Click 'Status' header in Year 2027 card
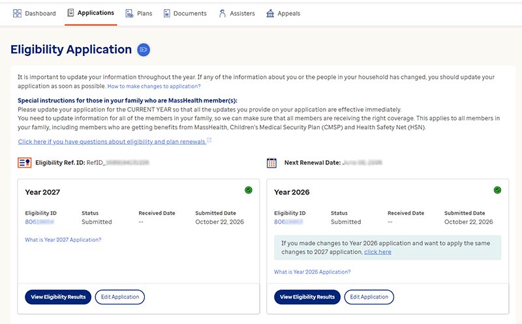 (90, 213)
